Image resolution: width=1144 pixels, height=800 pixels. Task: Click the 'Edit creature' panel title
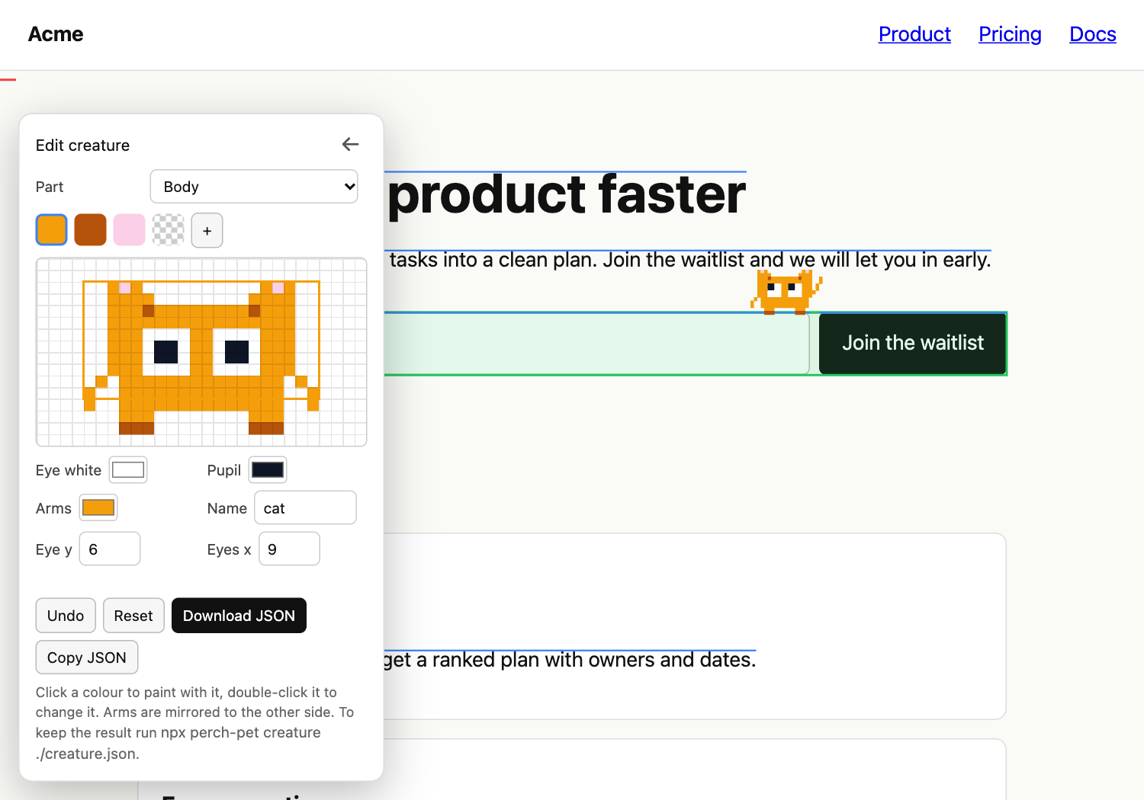tap(82, 146)
